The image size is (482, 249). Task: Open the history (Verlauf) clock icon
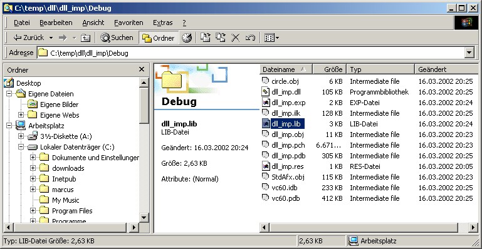tap(187, 38)
